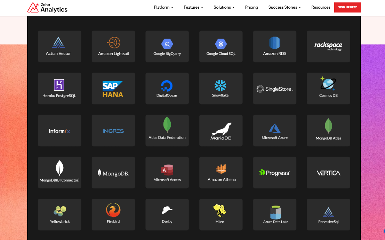The height and width of the screenshot is (240, 385).
Task: Expand the Success Stories menu
Action: point(284,7)
